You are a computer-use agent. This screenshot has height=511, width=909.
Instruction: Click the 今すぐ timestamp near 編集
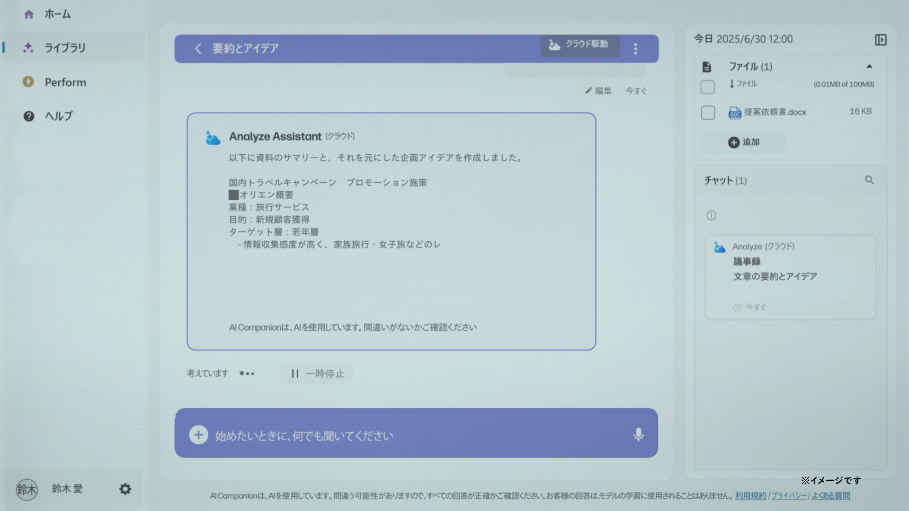(x=636, y=90)
